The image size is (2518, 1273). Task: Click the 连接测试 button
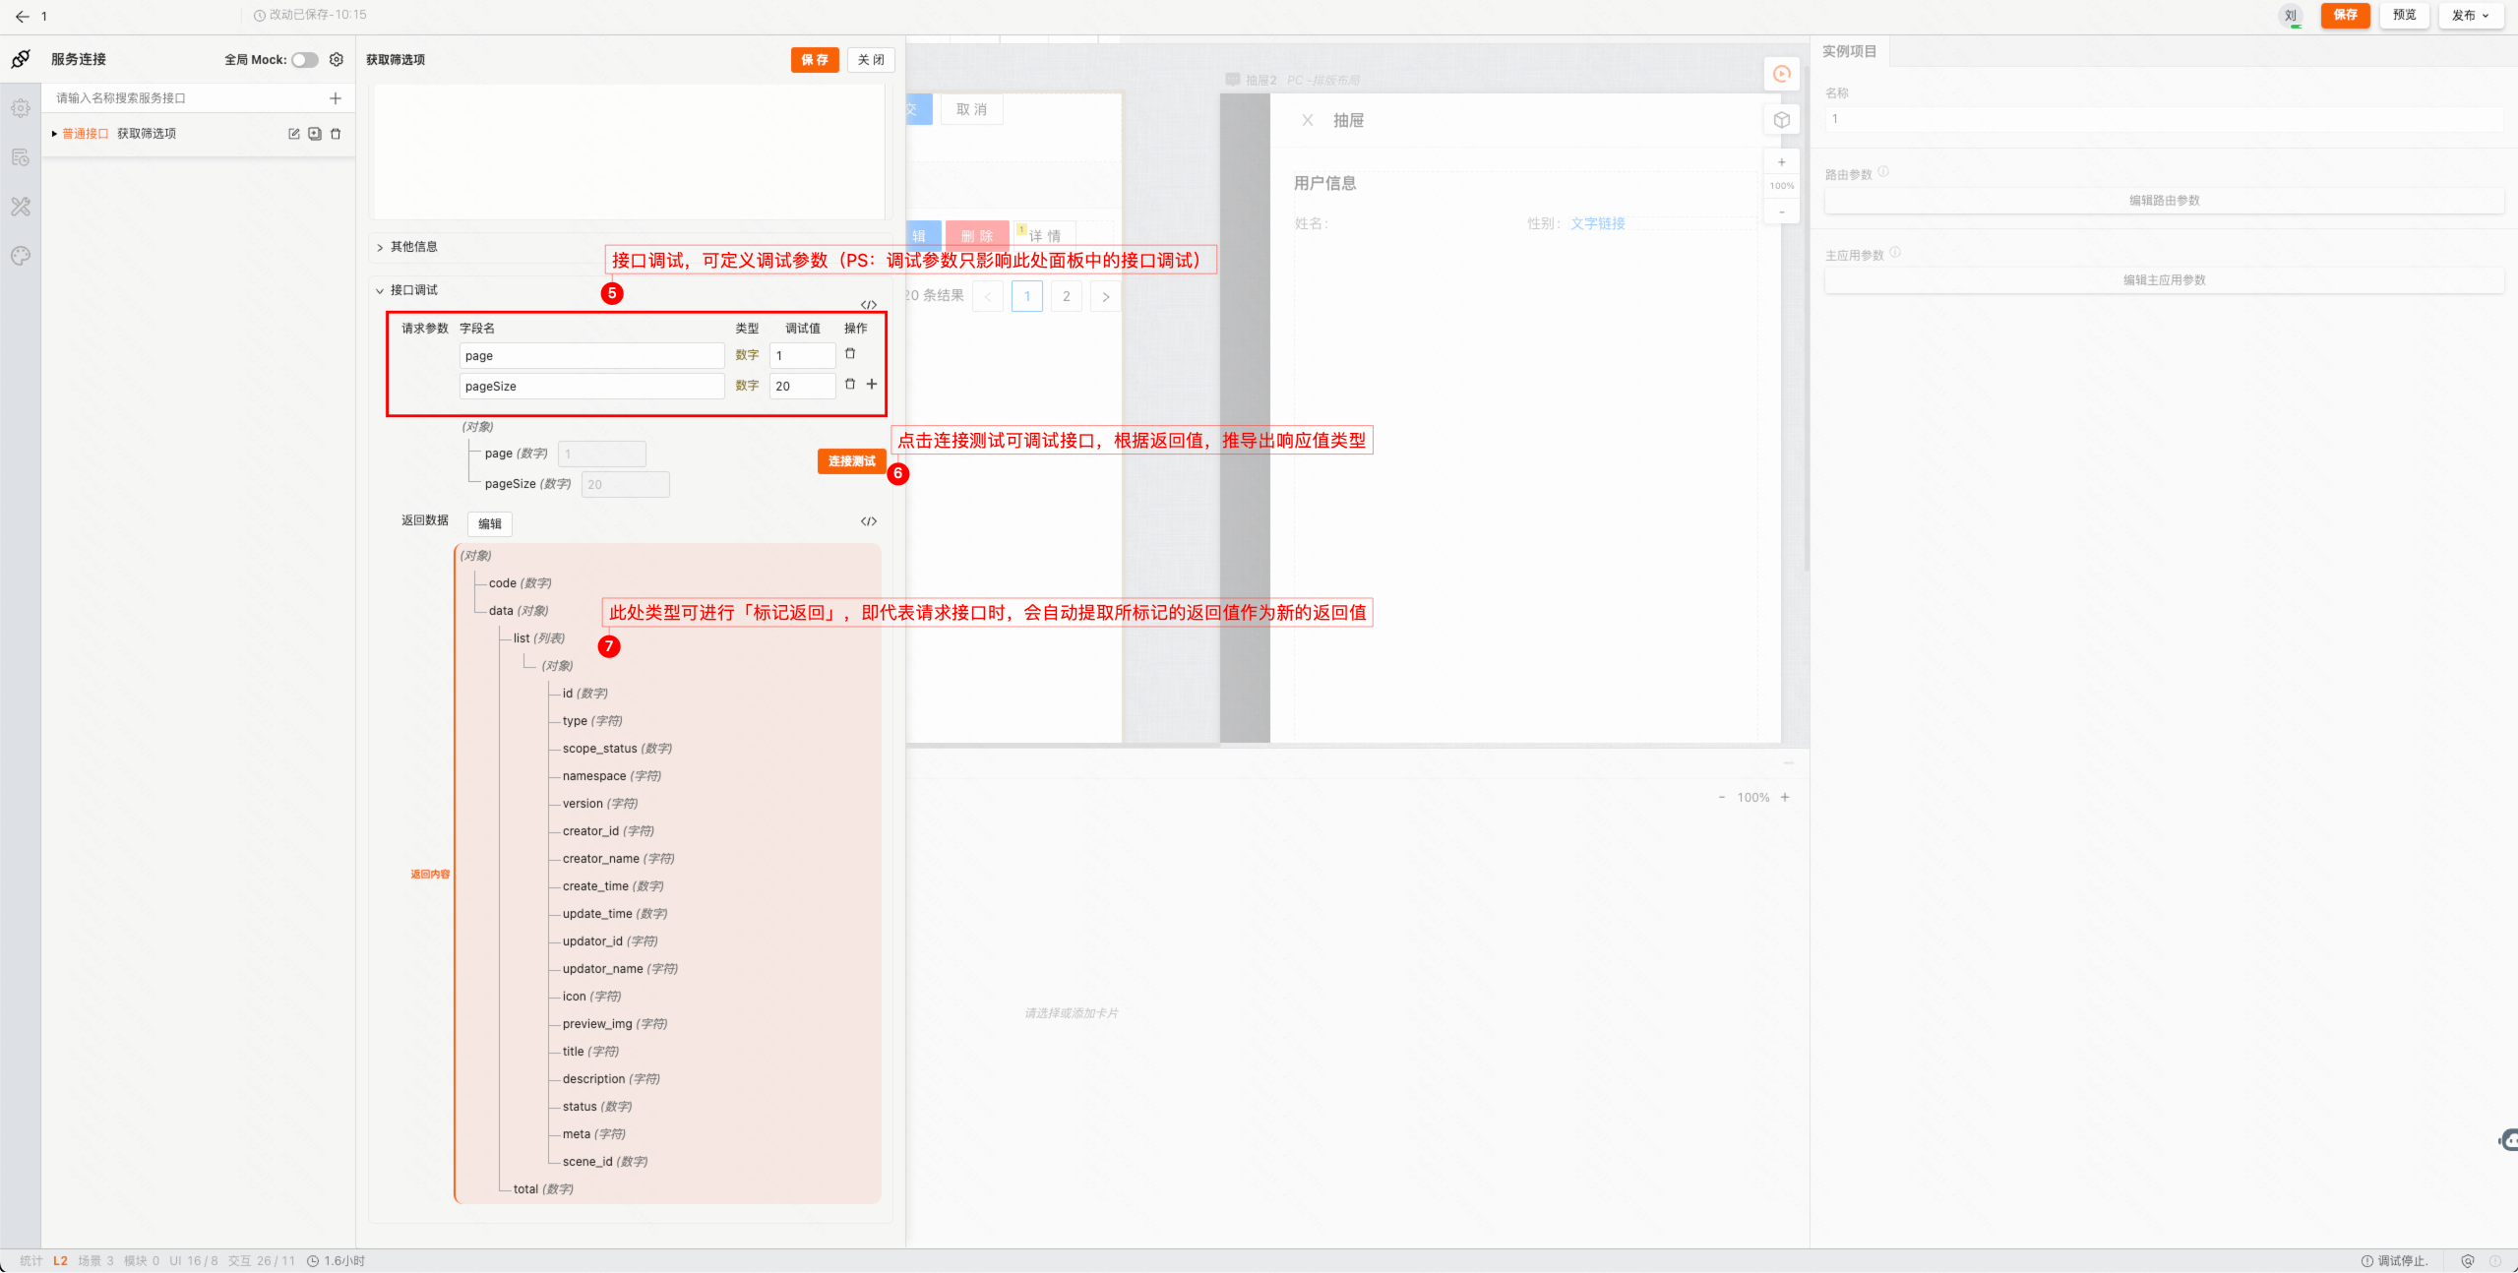851,461
